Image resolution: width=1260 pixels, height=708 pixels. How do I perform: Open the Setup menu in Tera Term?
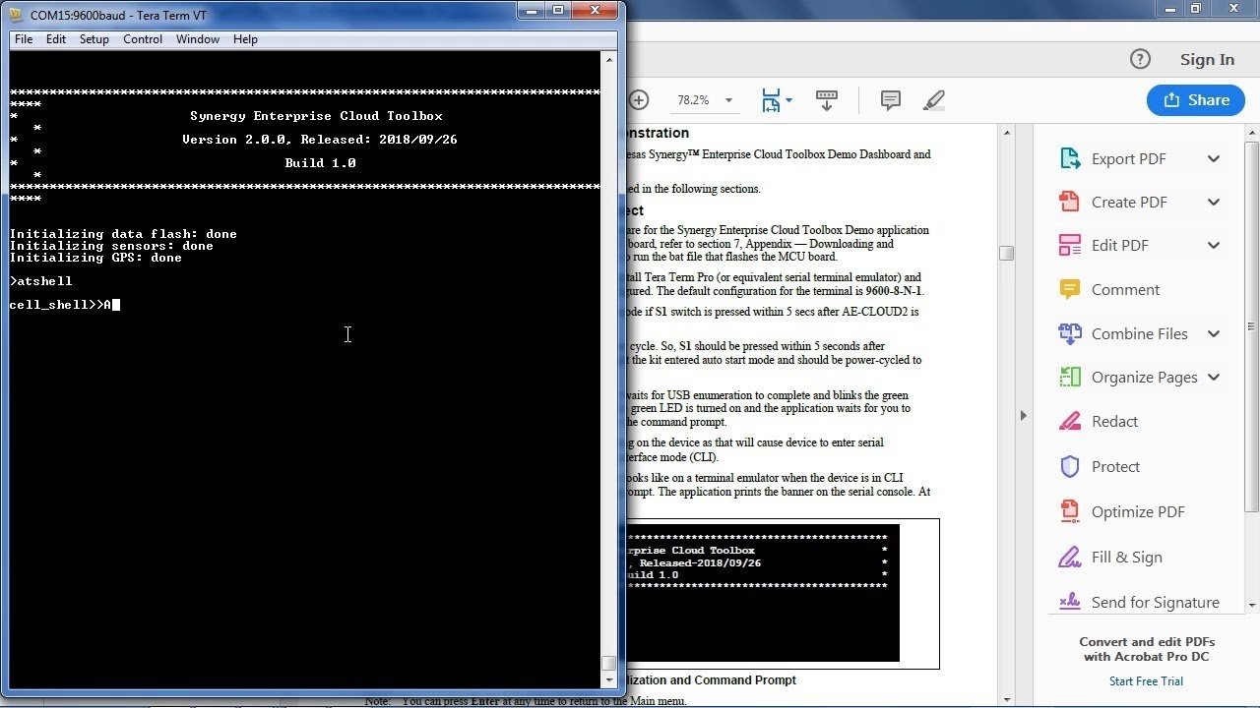(94, 39)
